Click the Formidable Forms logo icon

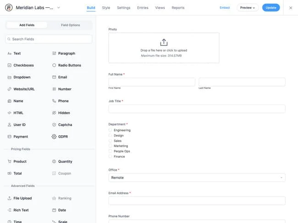[9, 8]
